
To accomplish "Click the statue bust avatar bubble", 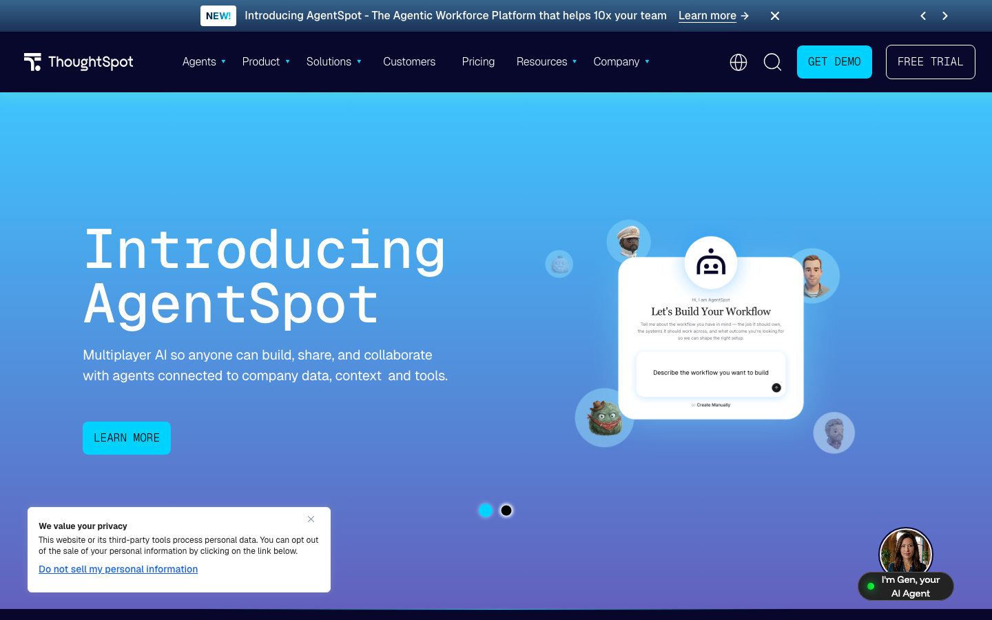I will (x=834, y=433).
